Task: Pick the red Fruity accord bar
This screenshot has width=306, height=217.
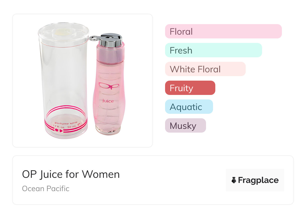Action: [x=190, y=88]
